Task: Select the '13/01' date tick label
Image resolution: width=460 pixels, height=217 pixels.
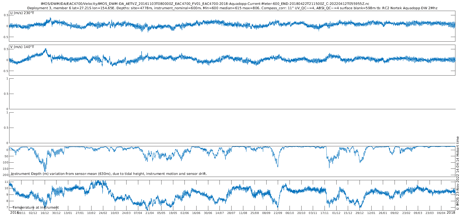Action: (68, 213)
